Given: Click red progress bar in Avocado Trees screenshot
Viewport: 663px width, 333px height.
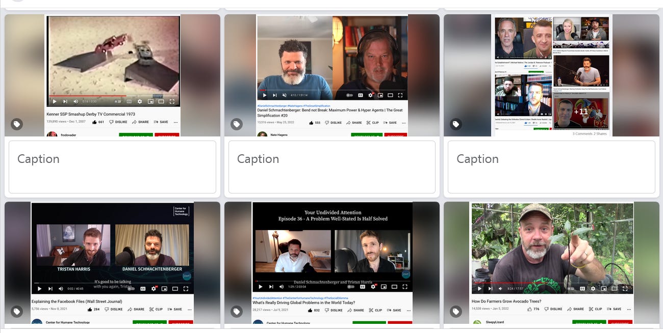Looking at the screenshot, I should (x=510, y=283).
